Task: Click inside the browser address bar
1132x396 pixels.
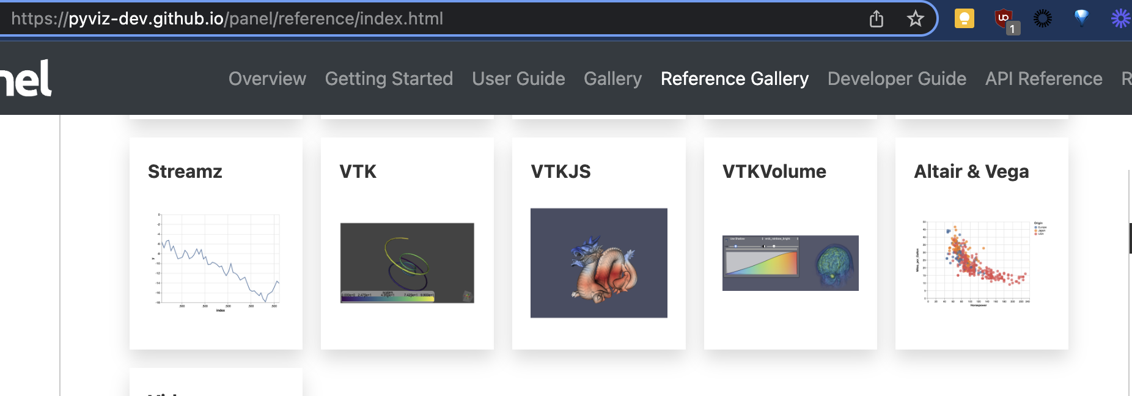Action: pyautogui.click(x=428, y=19)
